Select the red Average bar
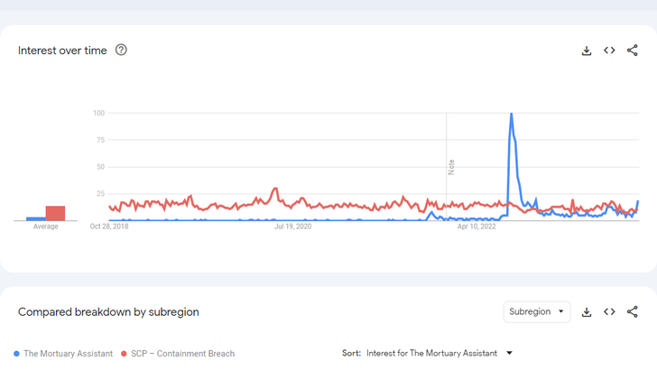This screenshot has width=657, height=370. click(56, 213)
